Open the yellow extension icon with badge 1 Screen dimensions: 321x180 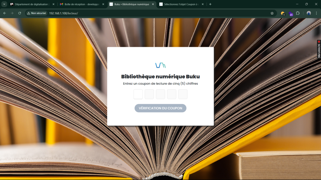coord(283,13)
